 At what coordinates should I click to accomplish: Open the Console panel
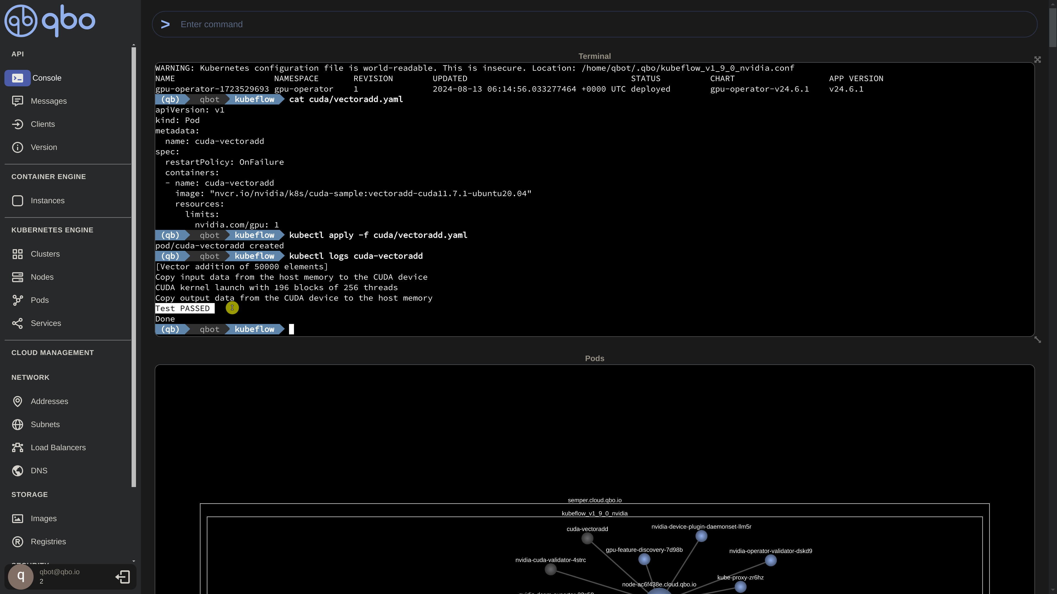(46, 78)
